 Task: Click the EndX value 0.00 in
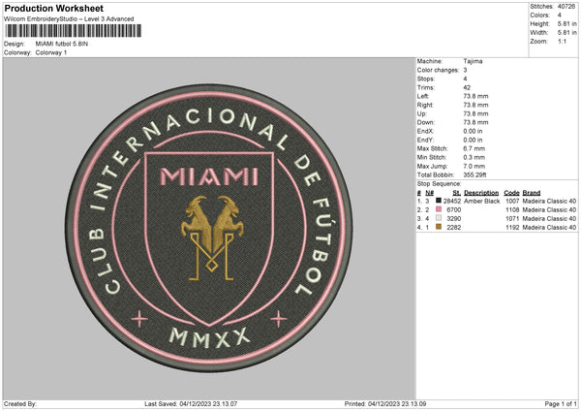[x=473, y=131]
